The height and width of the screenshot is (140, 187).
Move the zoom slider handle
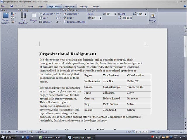pos(169,132)
